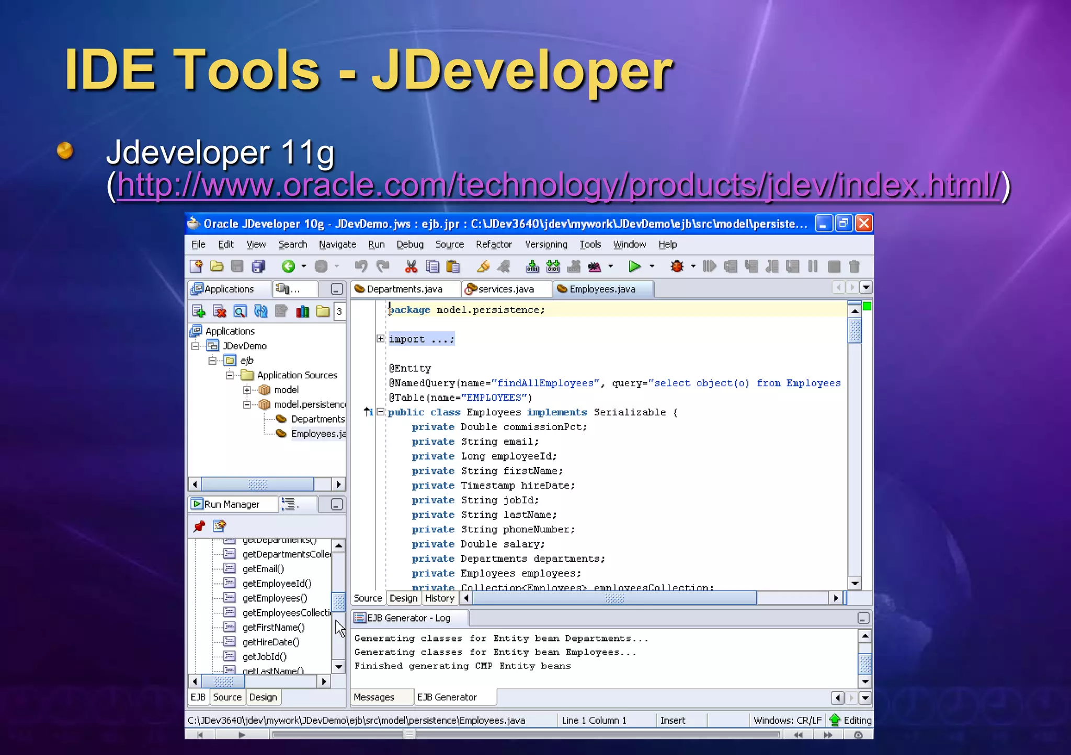The width and height of the screenshot is (1071, 755).
Task: Minimize the Applications navigator panel
Action: pyautogui.click(x=337, y=289)
